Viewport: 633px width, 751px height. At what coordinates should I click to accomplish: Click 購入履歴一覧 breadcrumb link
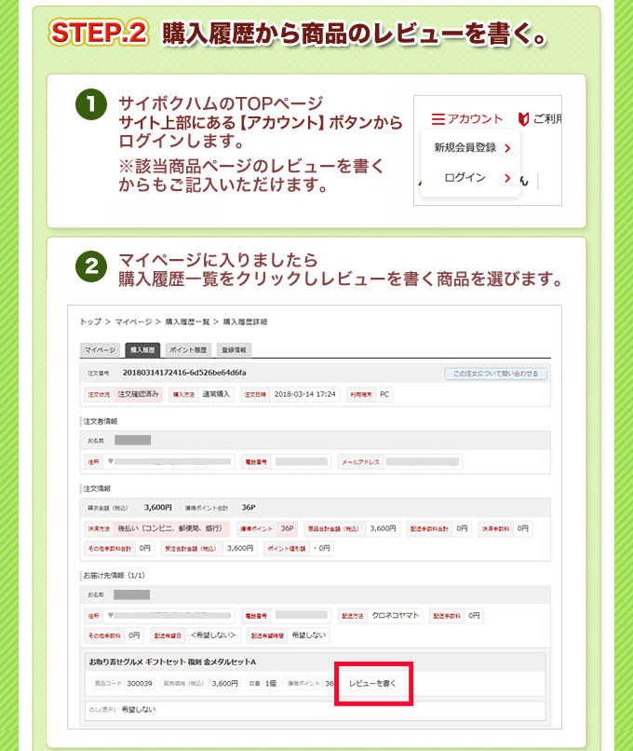pyautogui.click(x=186, y=321)
